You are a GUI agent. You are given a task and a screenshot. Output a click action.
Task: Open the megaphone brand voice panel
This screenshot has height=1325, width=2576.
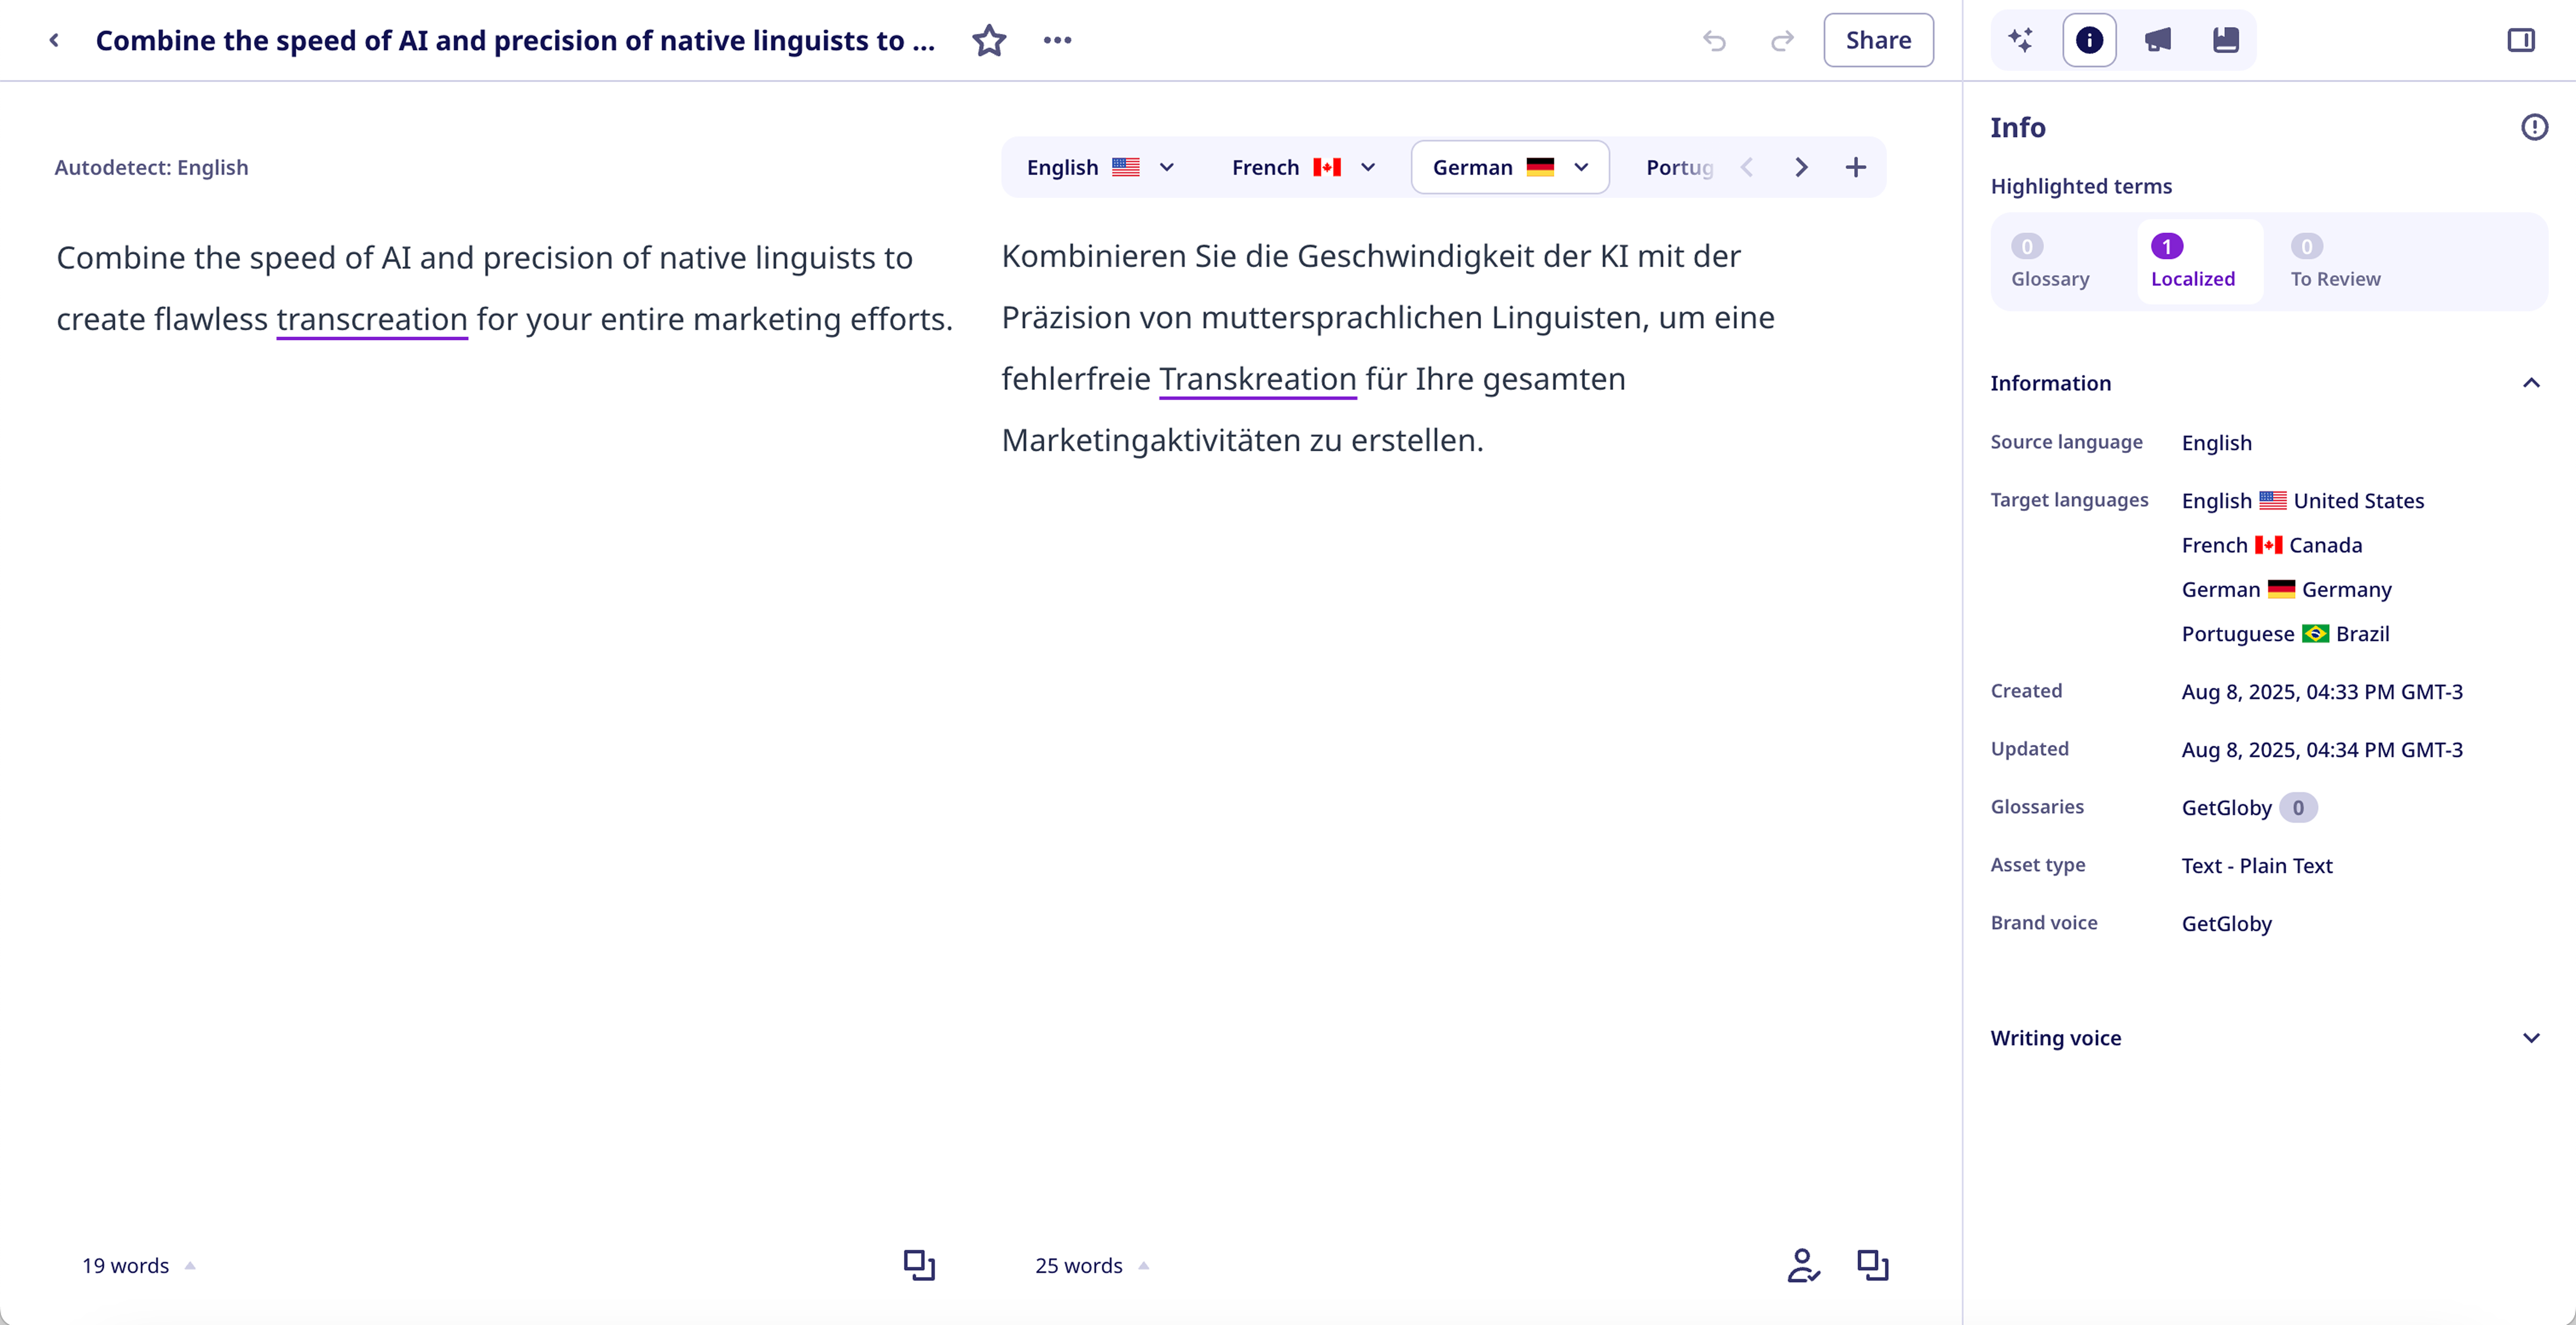pyautogui.click(x=2158, y=40)
